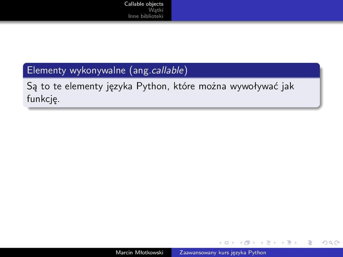Click the subsection navigation icon

click(268, 243)
